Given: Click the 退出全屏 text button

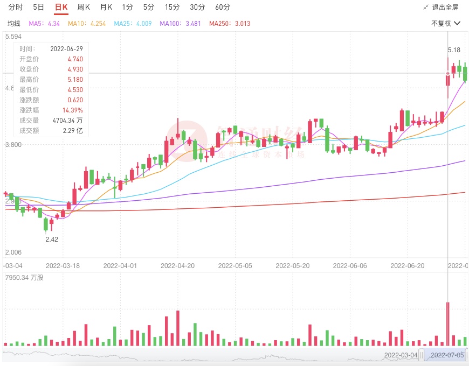Looking at the screenshot, I should click(x=445, y=8).
